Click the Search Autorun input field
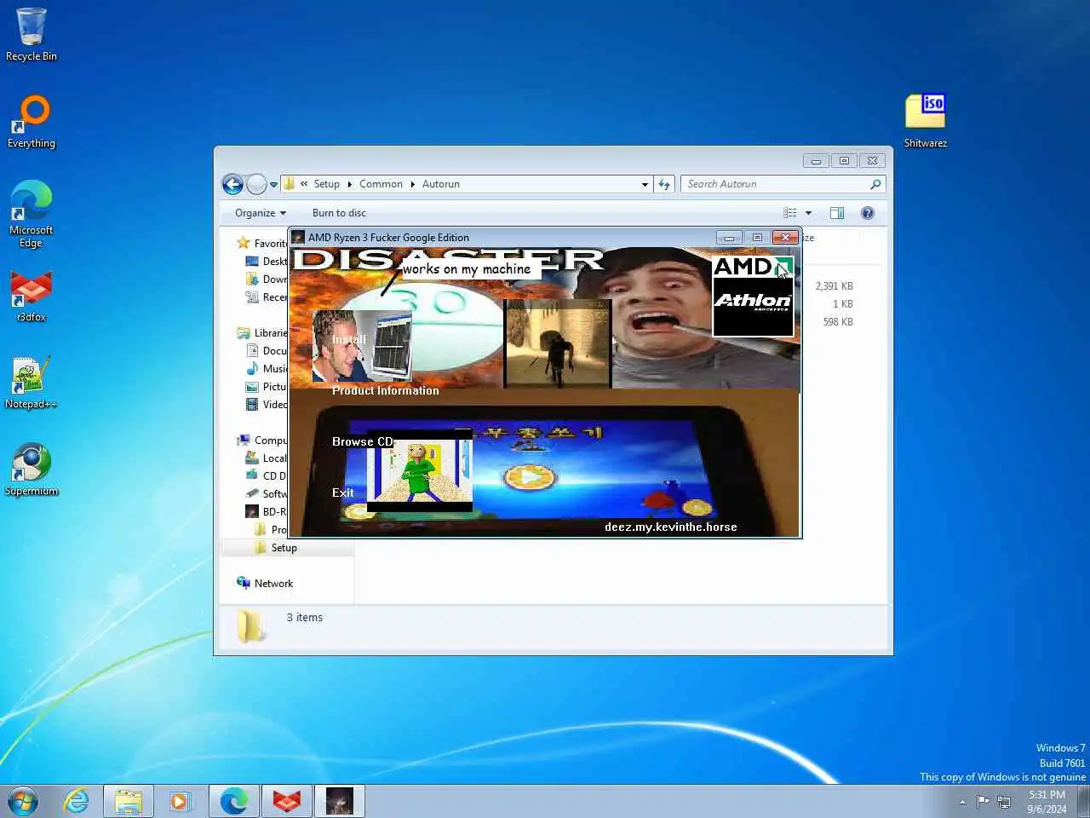The width and height of the screenshot is (1090, 818). [x=775, y=184]
